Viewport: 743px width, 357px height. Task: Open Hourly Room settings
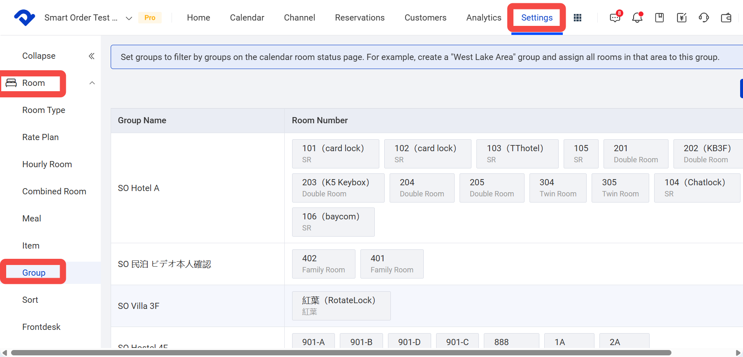47,164
